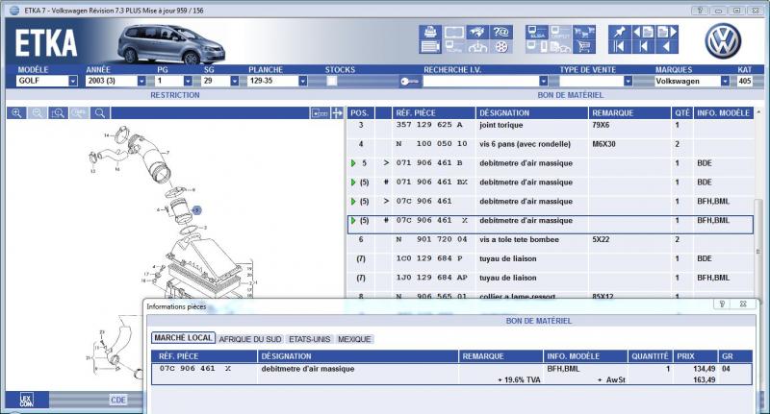Image resolution: width=770 pixels, height=414 pixels.
Task: Click green arrow marker for 07C 906 461 X
Action: (353, 221)
